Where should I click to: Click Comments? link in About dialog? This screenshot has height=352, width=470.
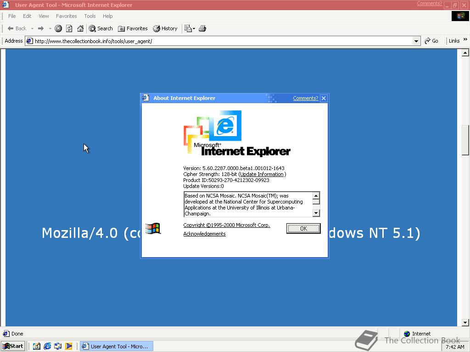[305, 98]
